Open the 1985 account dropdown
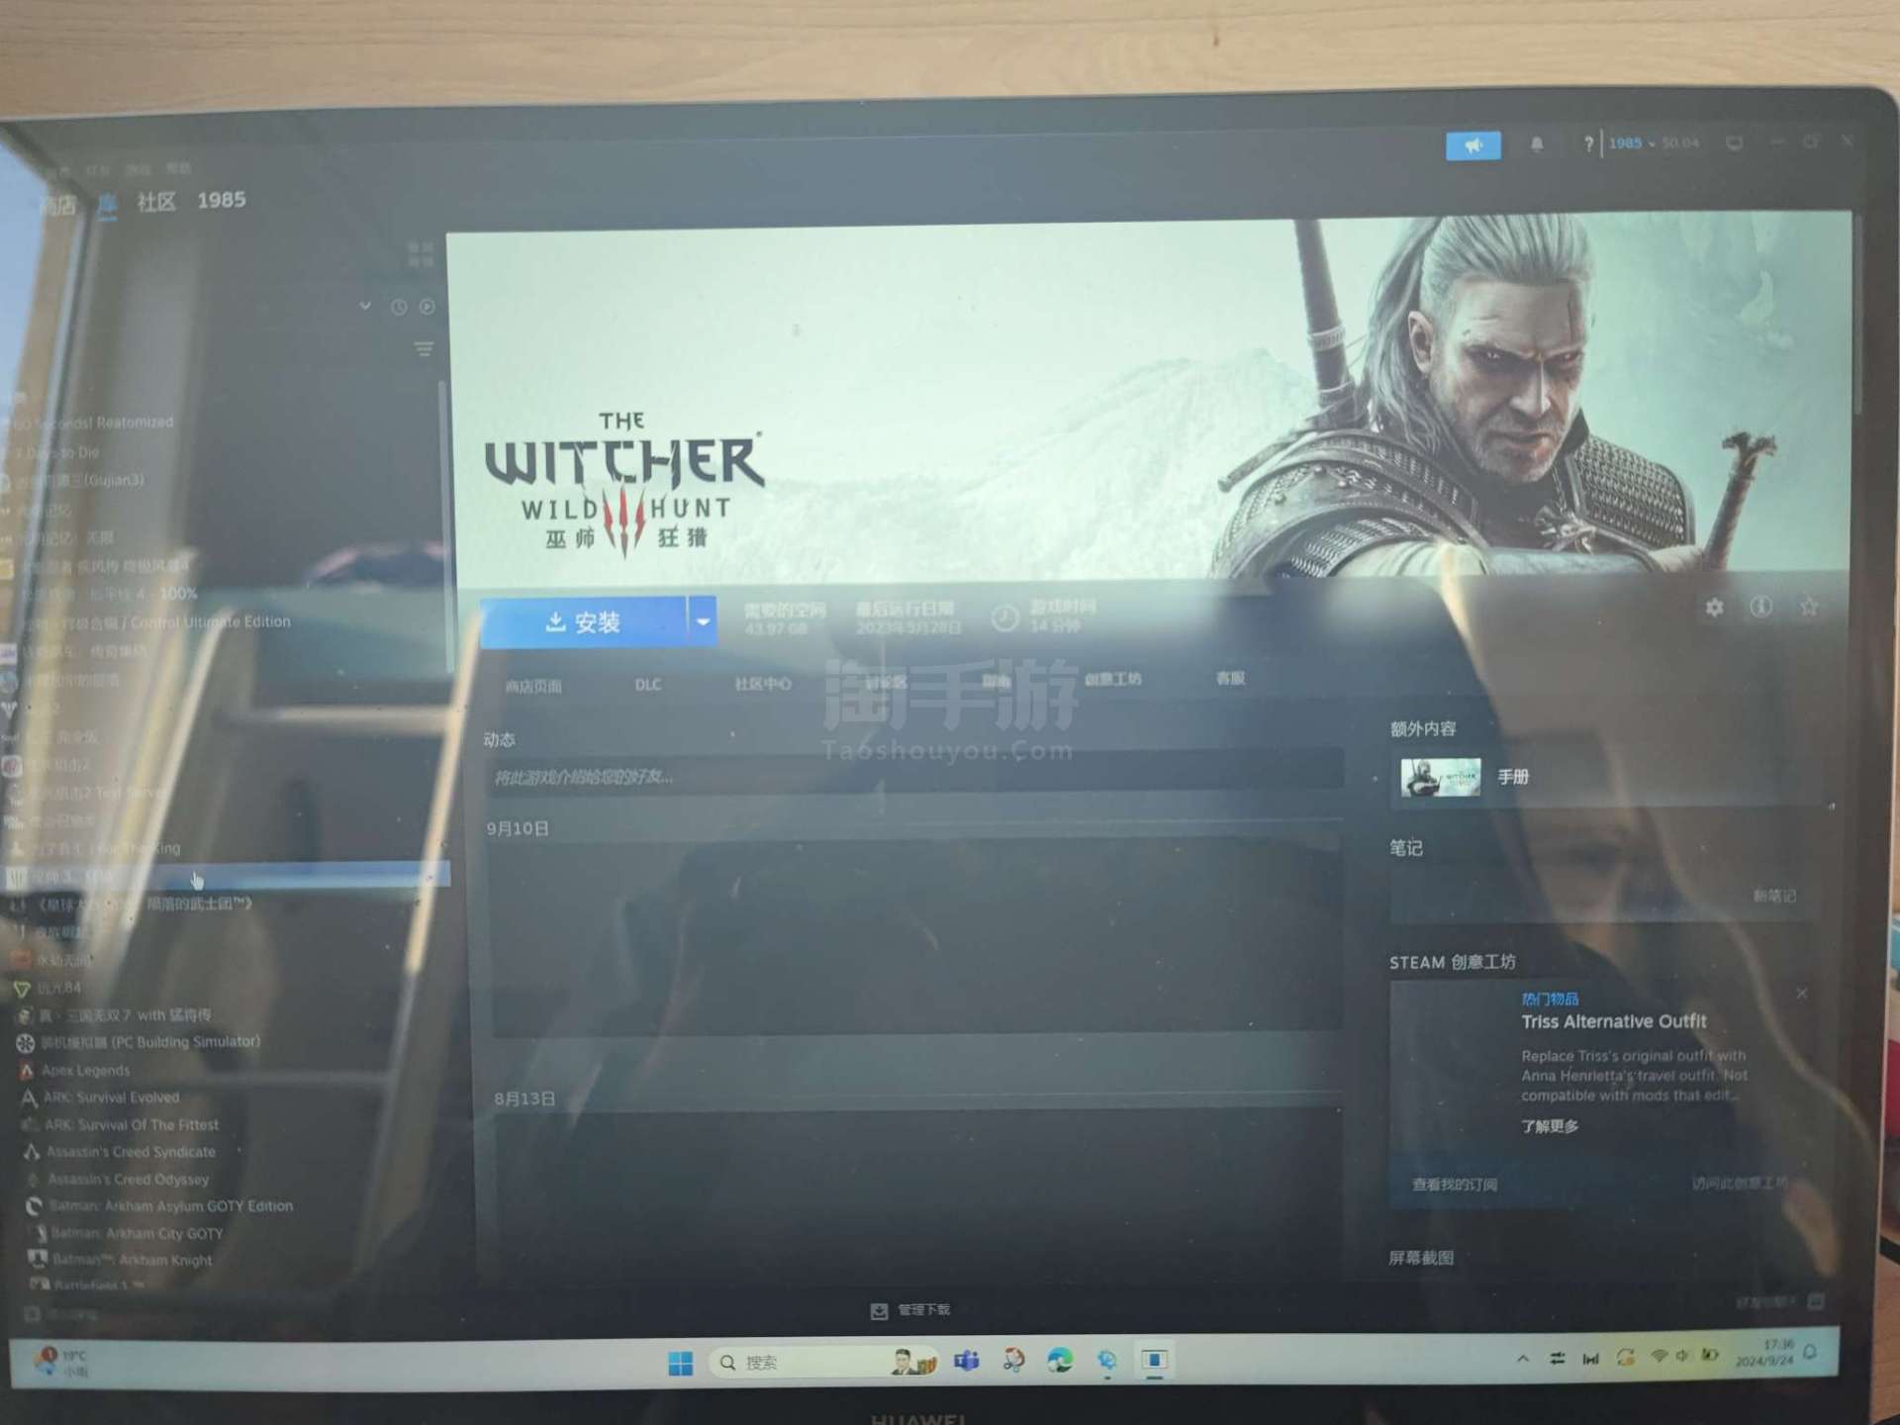1900x1425 pixels. tap(1631, 143)
